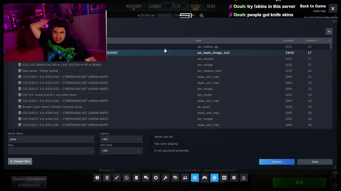
Task: Focus the empty Map filter input
Action: [51, 151]
